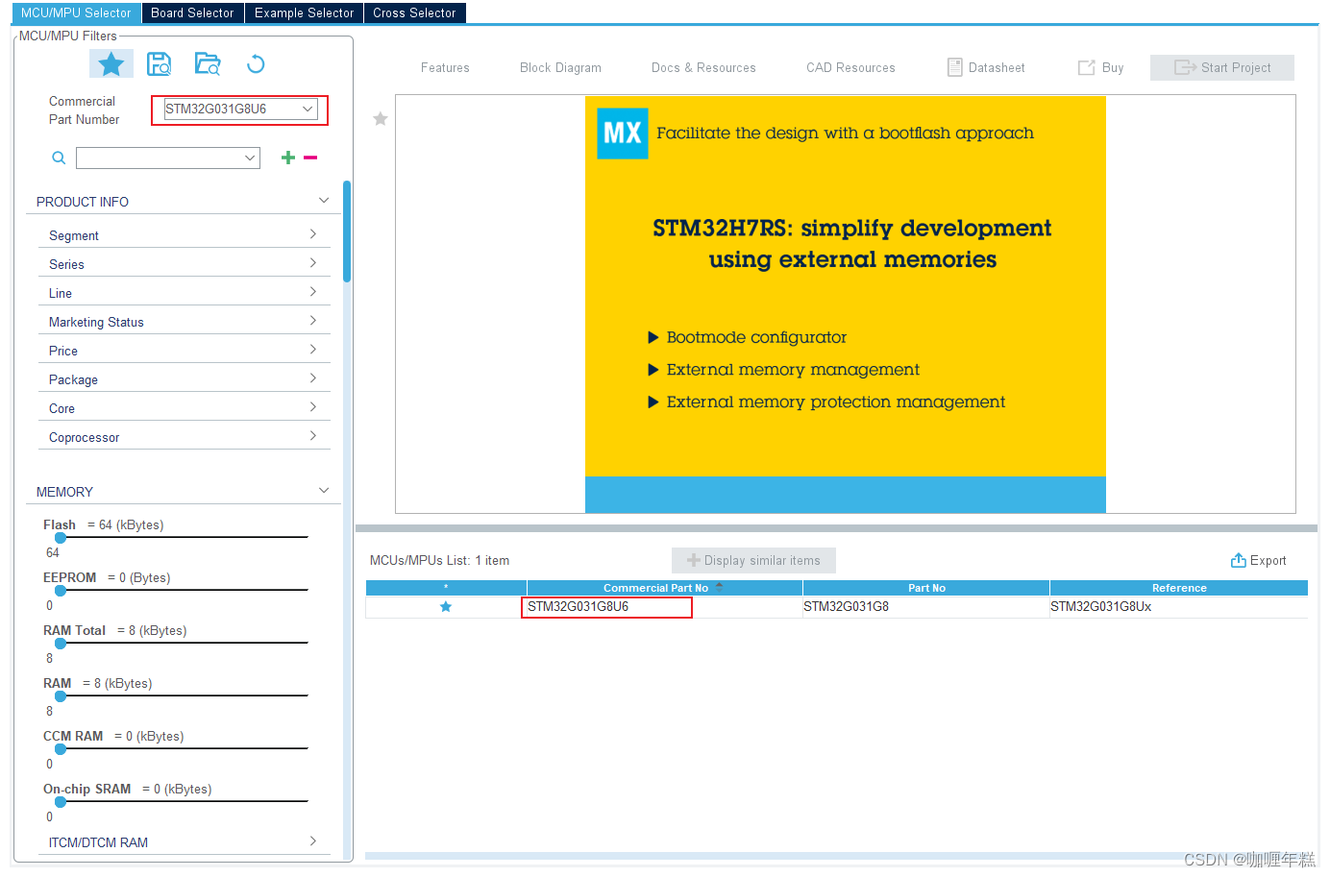Viewport: 1330px width, 877px height.
Task: Click the Flash memory slider handle
Action: (61, 538)
